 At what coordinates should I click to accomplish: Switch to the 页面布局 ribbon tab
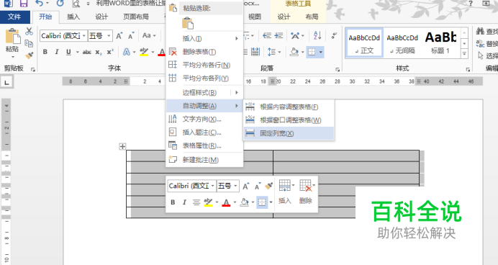tap(135, 17)
